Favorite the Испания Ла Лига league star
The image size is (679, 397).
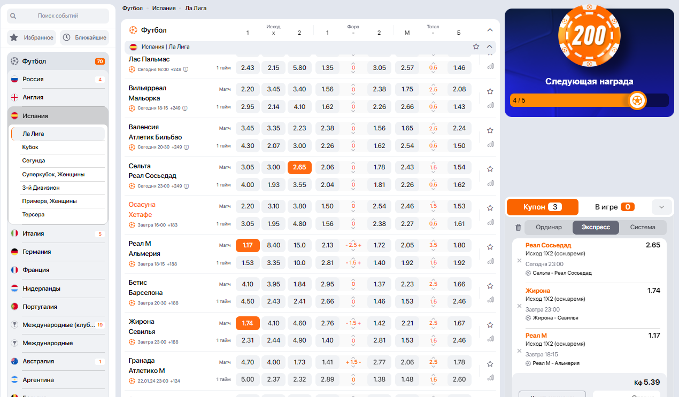coord(476,46)
